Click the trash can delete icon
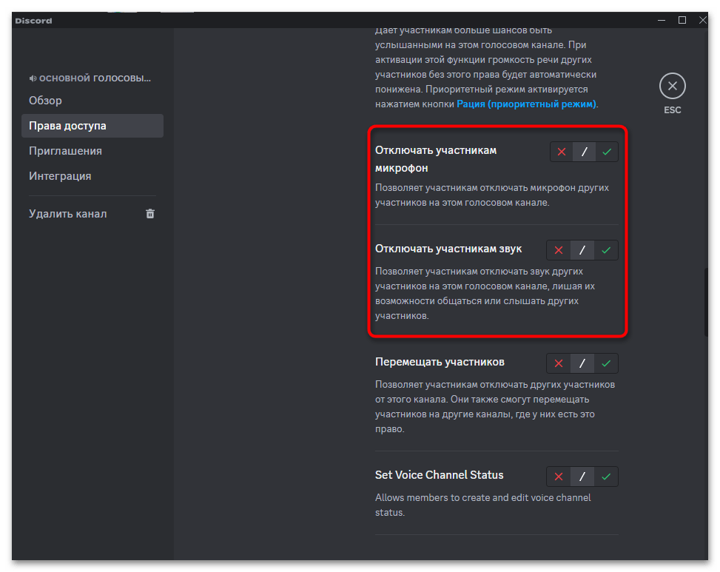 pos(150,214)
